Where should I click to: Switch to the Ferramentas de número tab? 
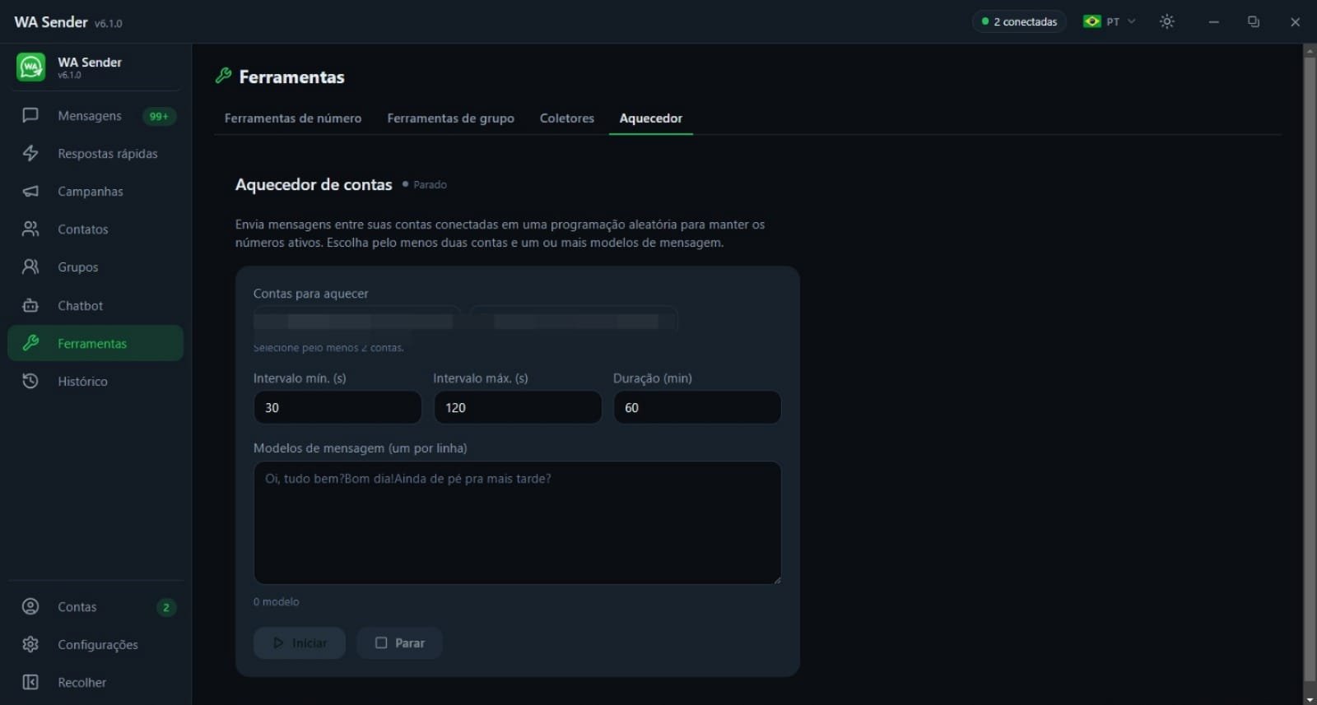click(293, 118)
